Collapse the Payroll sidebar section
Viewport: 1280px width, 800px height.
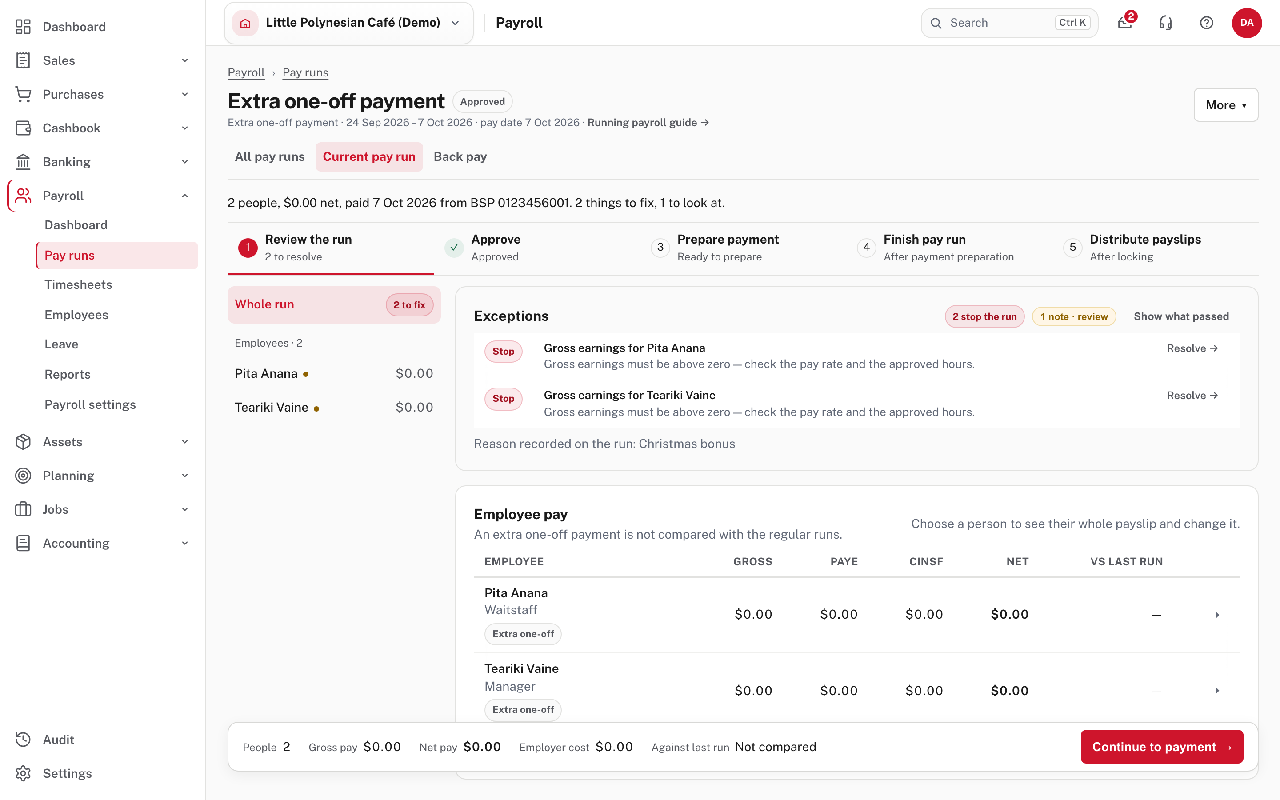point(184,196)
